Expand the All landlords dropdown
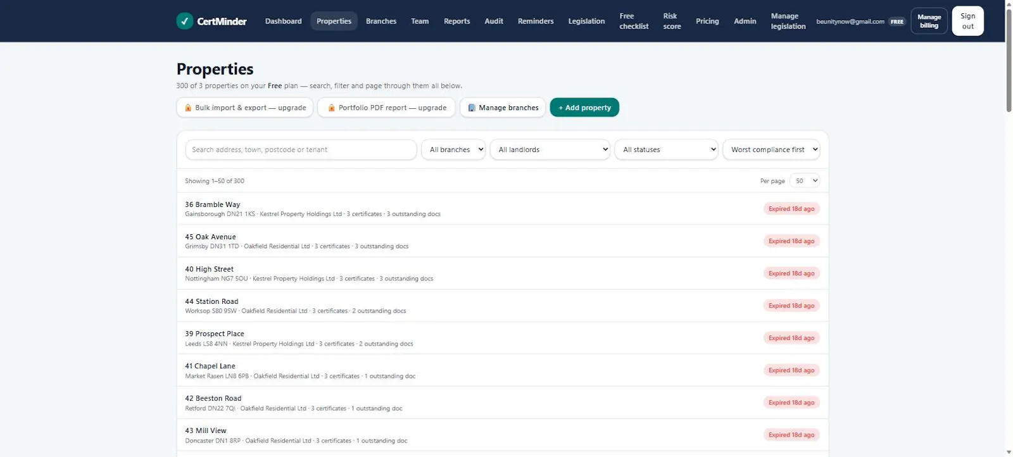Viewport: 1013px width, 457px height. [550, 149]
